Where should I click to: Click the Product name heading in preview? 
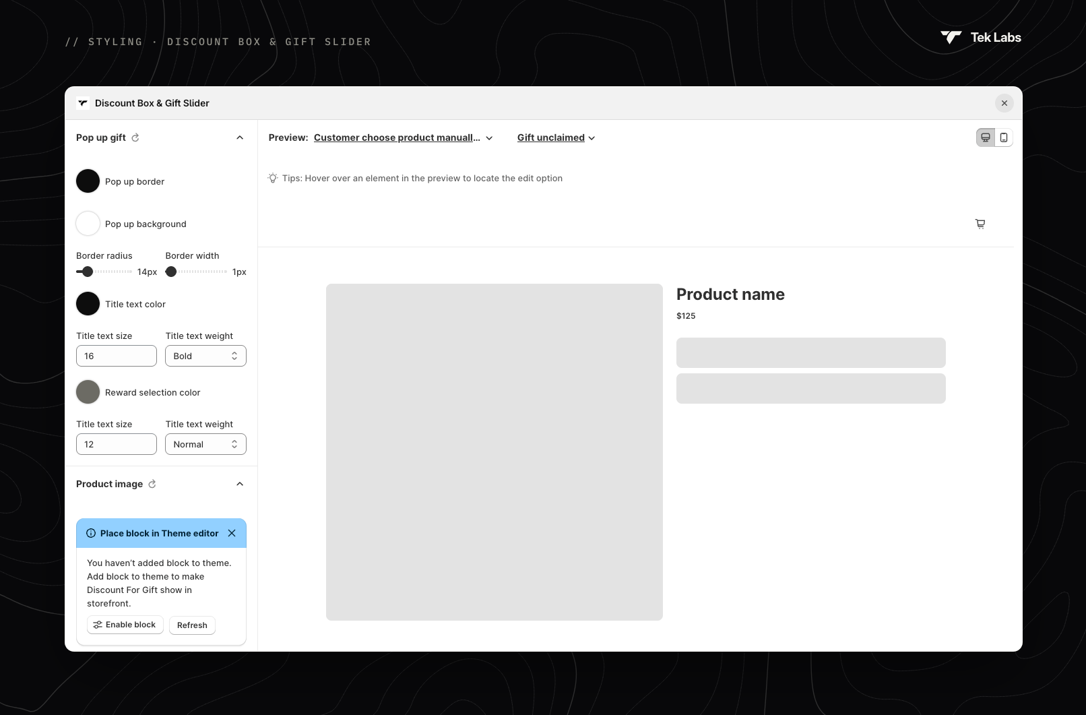pyautogui.click(x=730, y=294)
